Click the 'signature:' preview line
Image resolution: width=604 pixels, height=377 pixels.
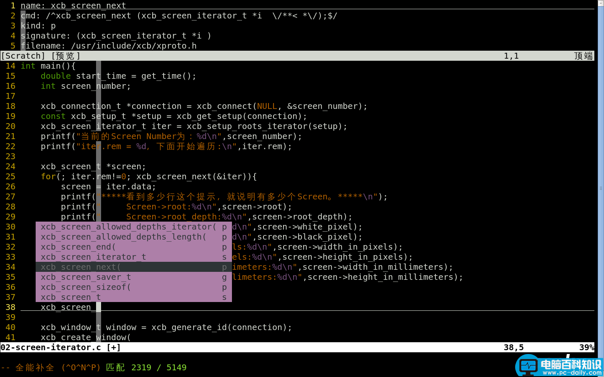pyautogui.click(x=116, y=36)
